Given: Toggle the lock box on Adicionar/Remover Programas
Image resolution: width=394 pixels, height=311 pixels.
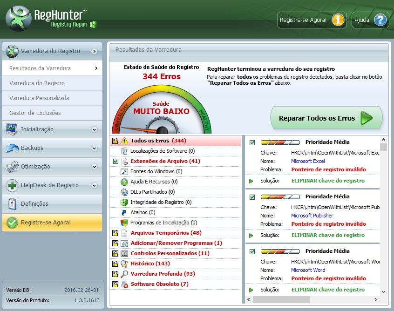Looking at the screenshot, I should coord(115,243).
